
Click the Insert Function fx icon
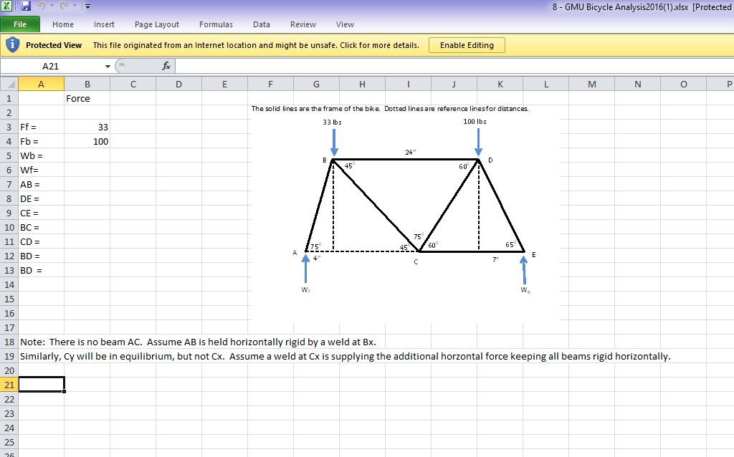point(166,66)
